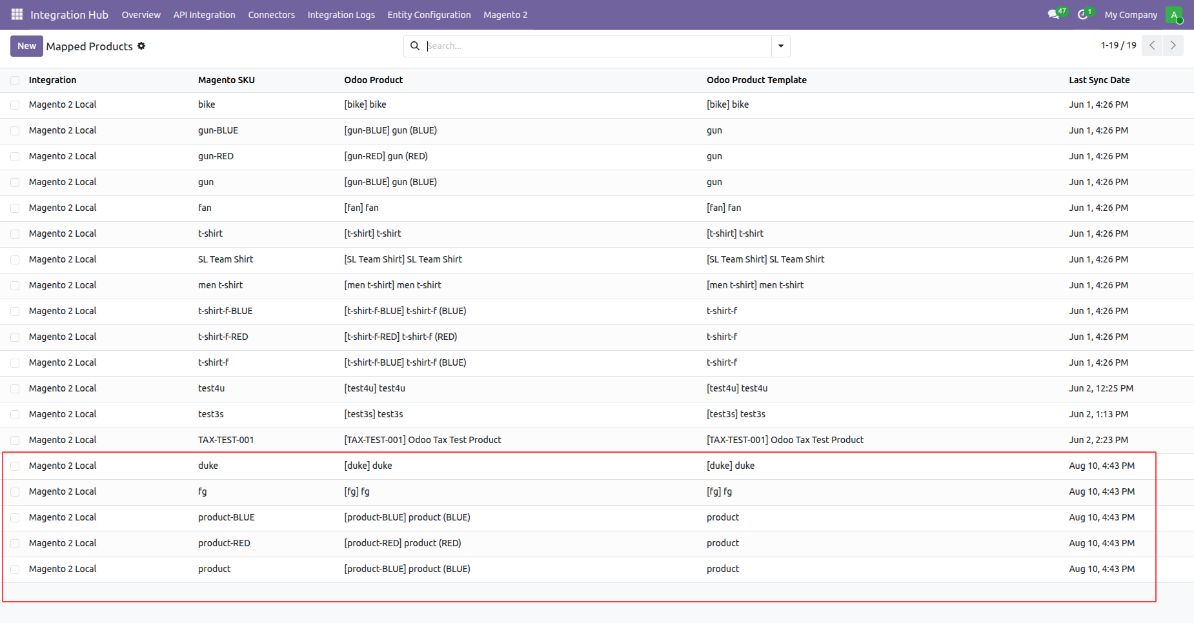Screen dimensions: 1194x623
Task: Open the '[test3s] test3s' template cell
Action: (x=736, y=414)
